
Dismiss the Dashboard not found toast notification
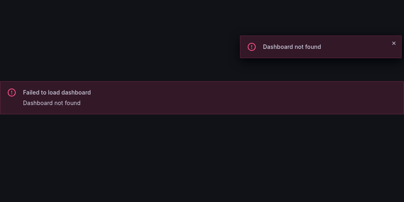coord(393,43)
